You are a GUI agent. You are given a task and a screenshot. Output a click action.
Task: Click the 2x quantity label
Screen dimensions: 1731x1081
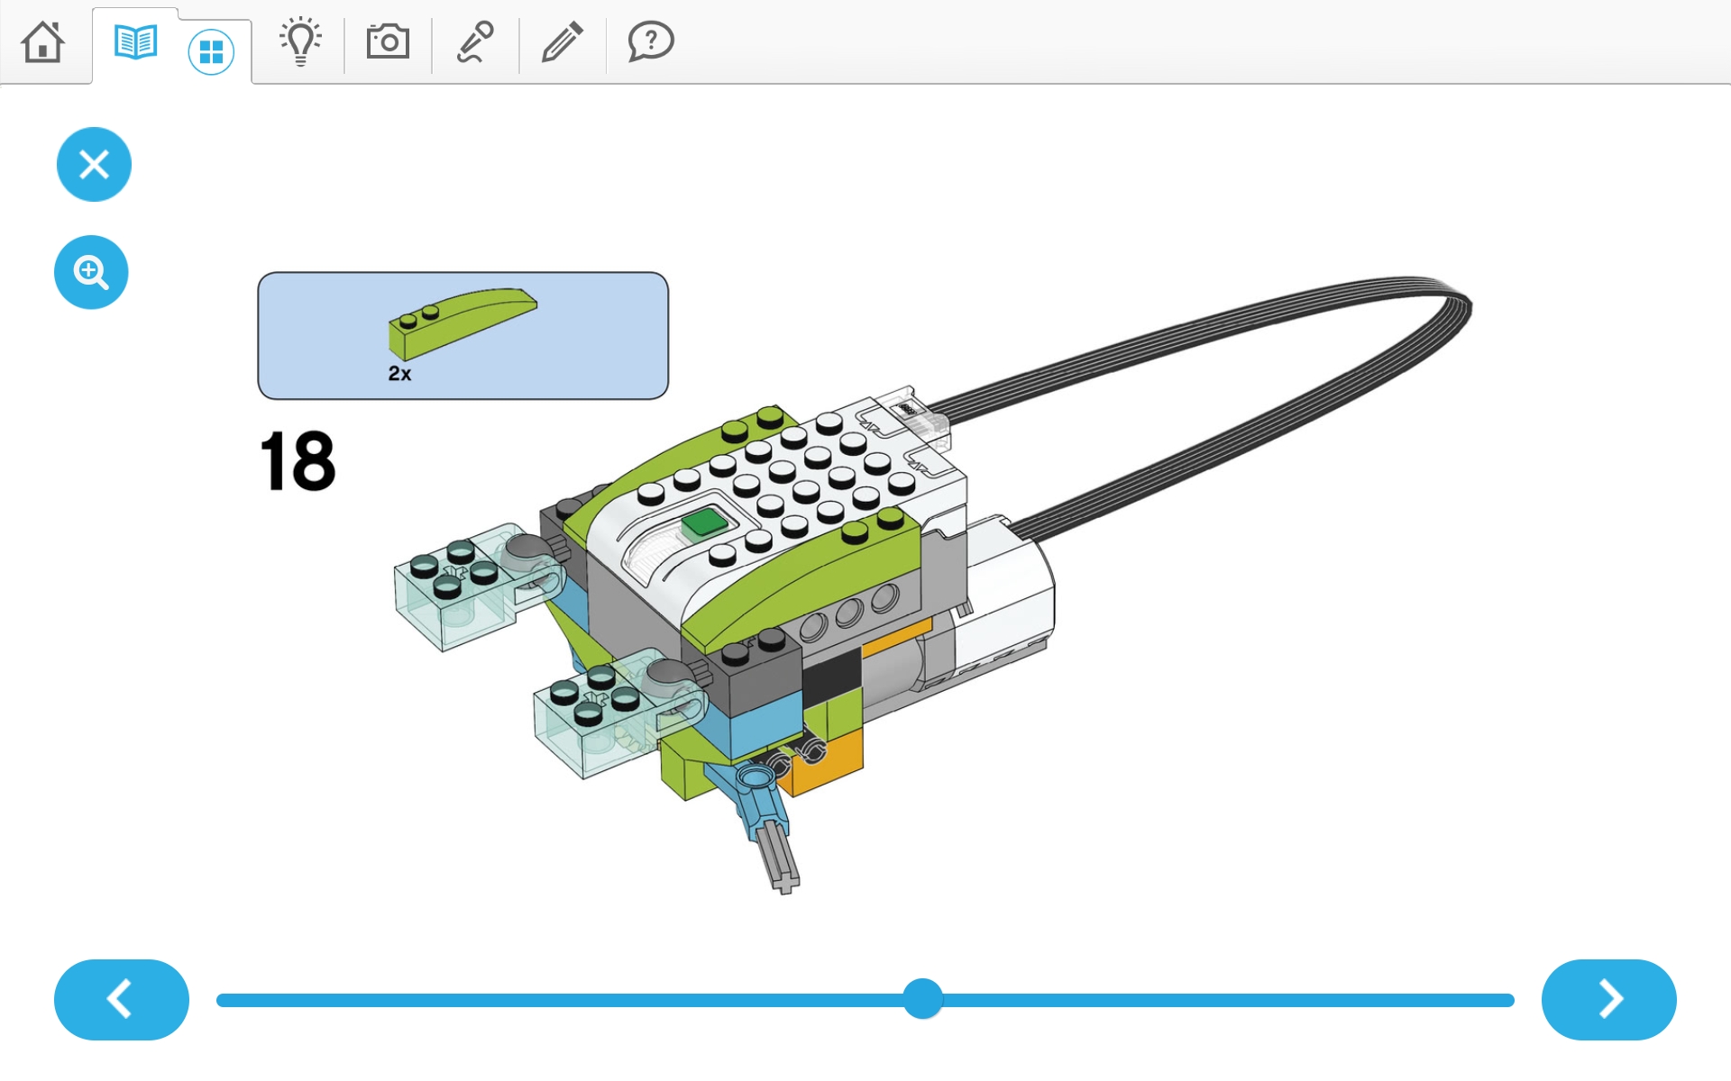399,373
